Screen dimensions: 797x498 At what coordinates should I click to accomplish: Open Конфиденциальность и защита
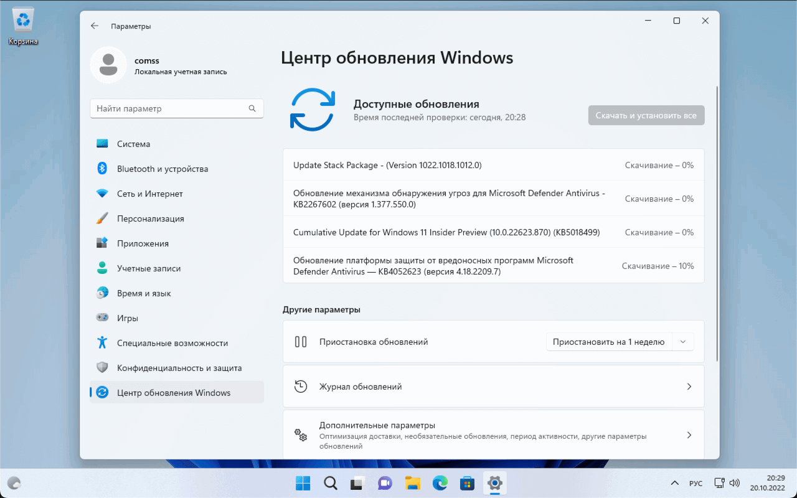(177, 368)
